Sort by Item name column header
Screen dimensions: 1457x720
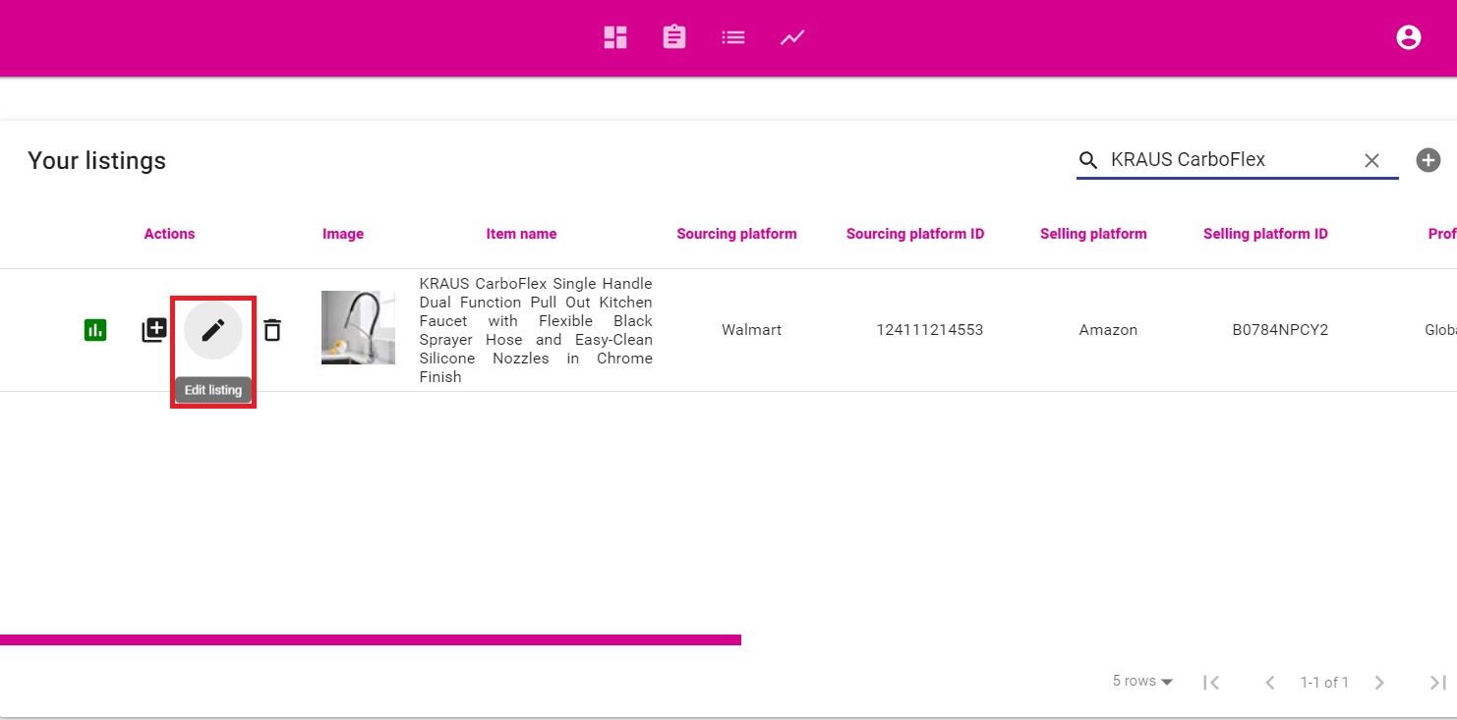coord(521,234)
